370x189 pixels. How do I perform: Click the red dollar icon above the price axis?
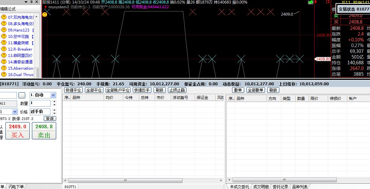pos(316,2)
